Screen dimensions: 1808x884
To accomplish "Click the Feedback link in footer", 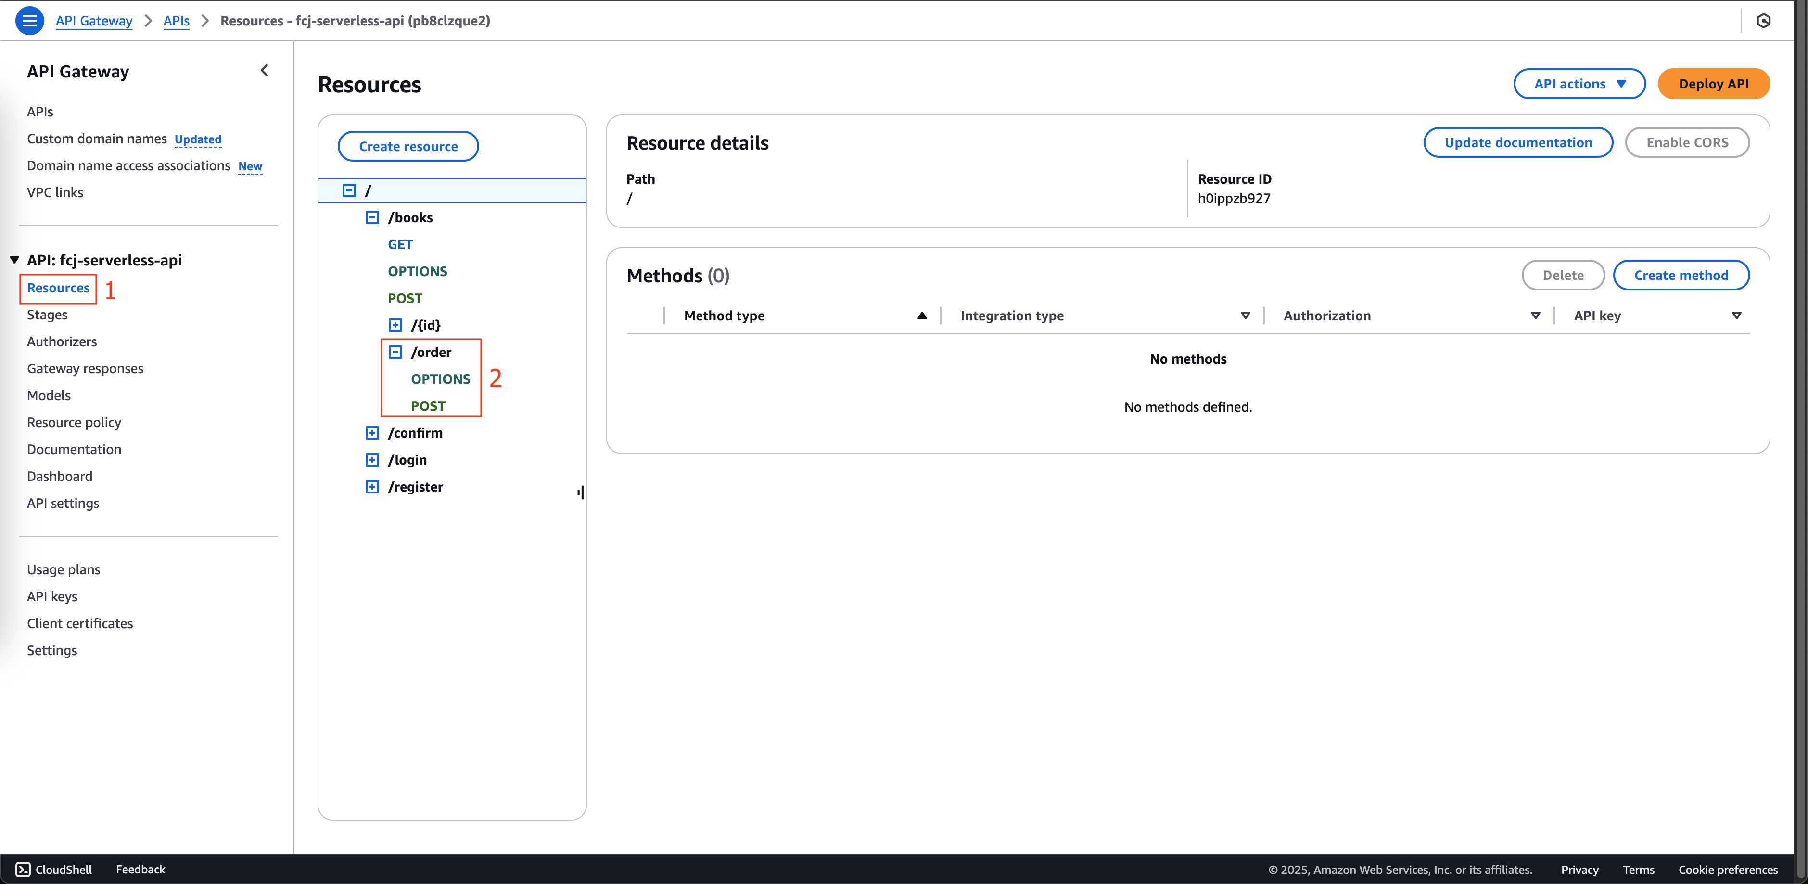I will (x=140, y=869).
